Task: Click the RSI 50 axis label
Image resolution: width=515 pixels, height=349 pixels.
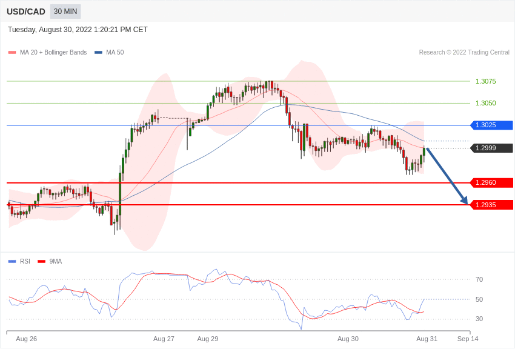Action: tap(479, 299)
